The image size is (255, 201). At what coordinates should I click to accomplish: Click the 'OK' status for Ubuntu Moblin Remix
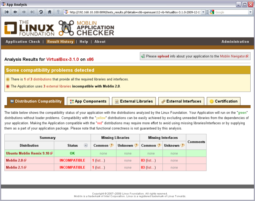coord(72,153)
